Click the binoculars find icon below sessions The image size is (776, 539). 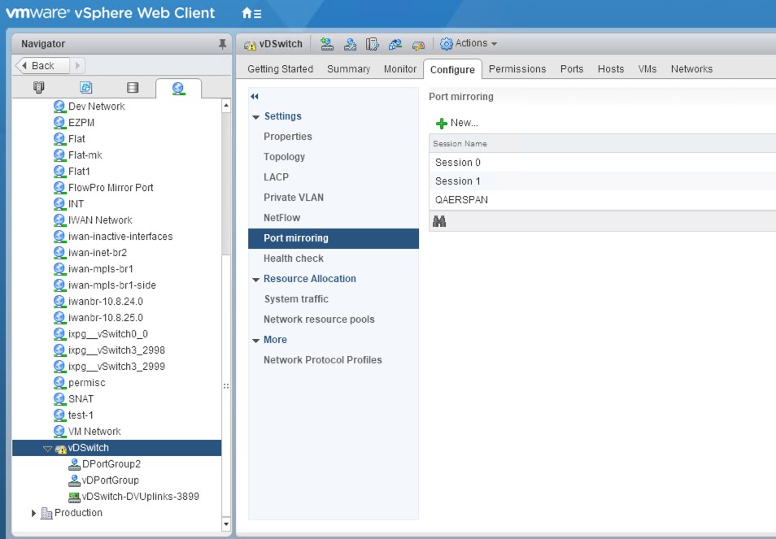439,221
